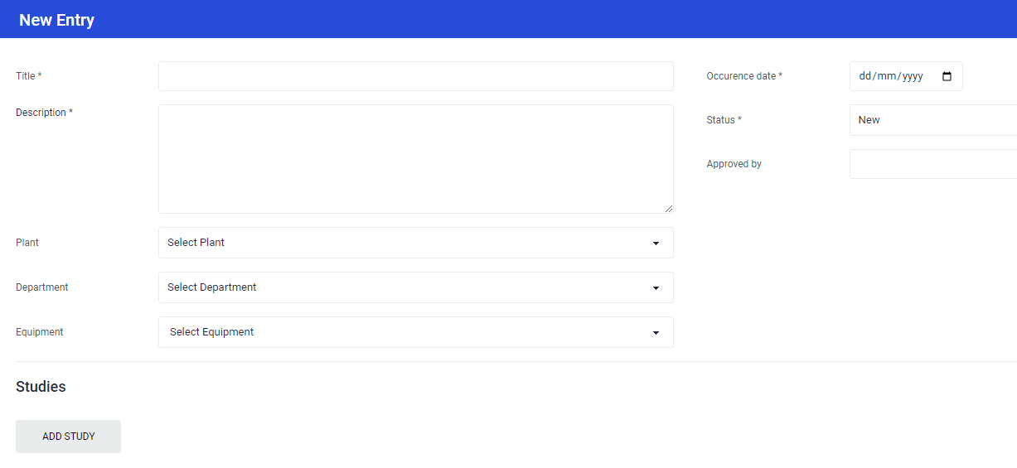Grab the Description box resize handle
This screenshot has height=468, width=1017.
pyautogui.click(x=668, y=208)
